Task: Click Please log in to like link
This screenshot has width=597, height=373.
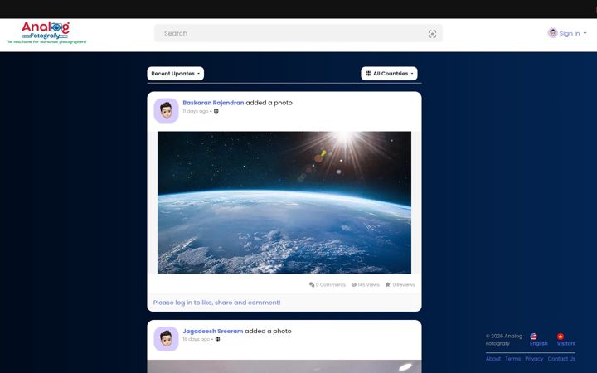Action: 216,303
